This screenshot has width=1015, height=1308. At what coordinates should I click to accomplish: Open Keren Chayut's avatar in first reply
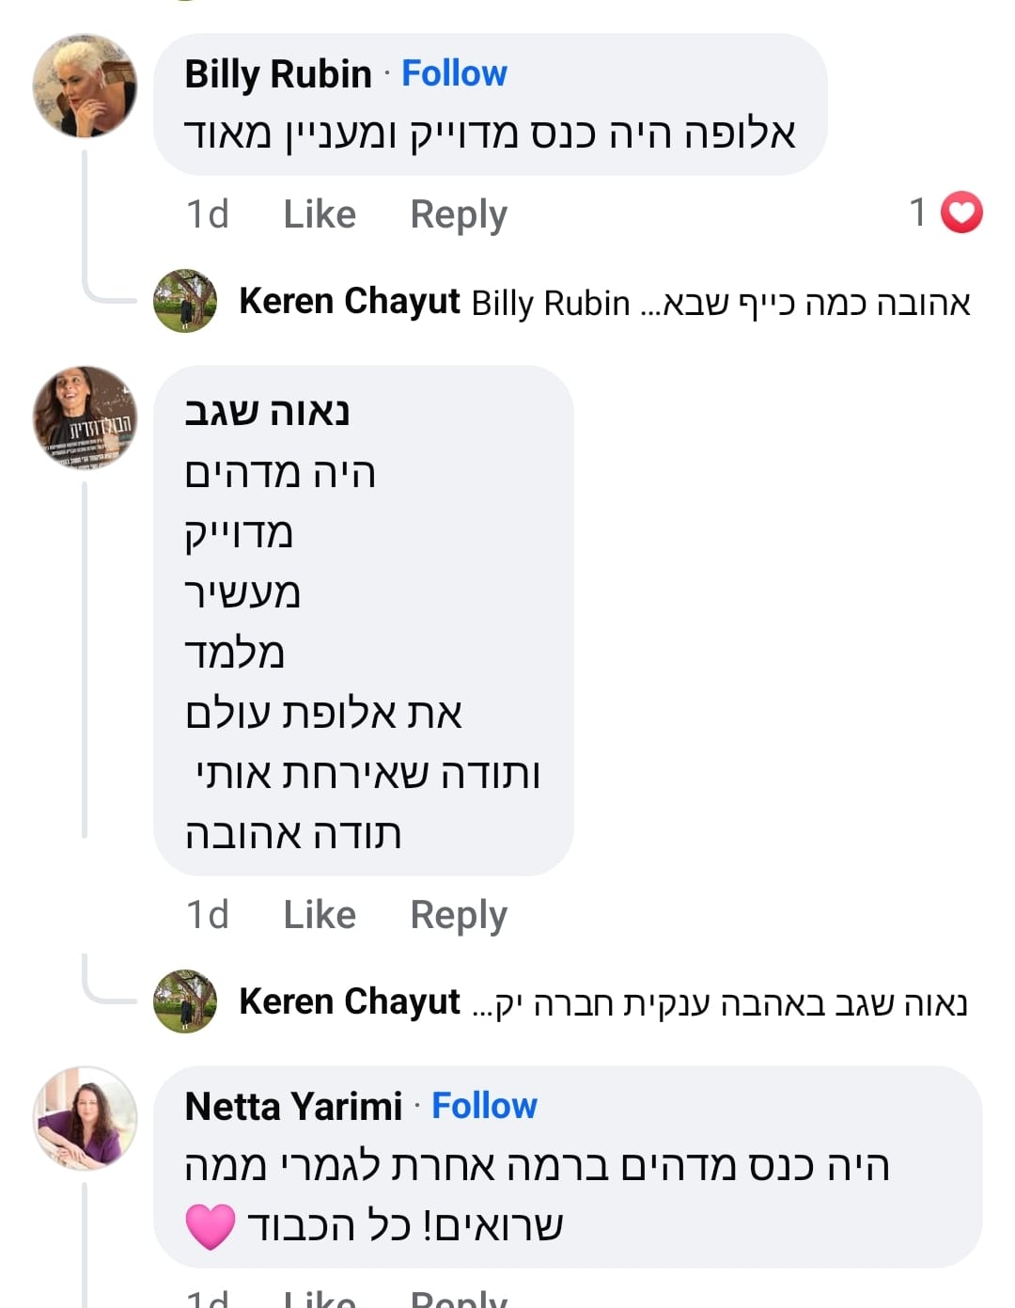tap(185, 301)
